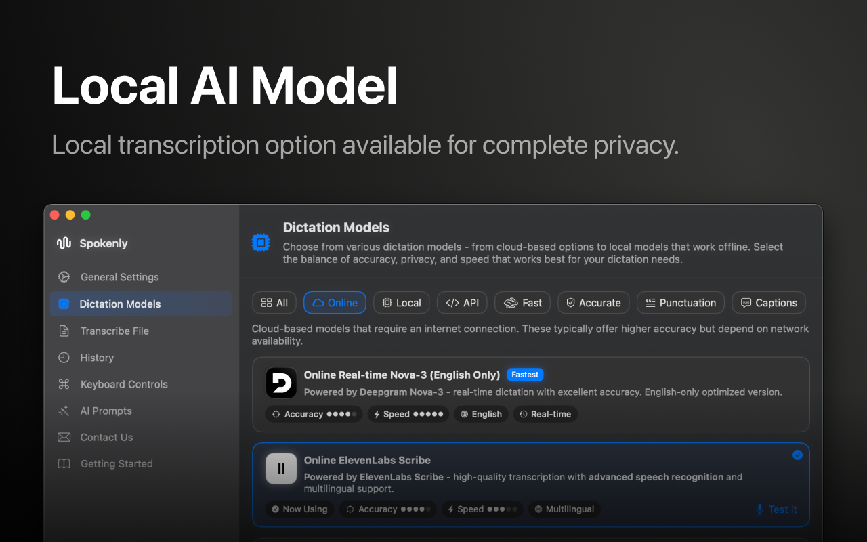Click the Spokenly waveform logo icon
Image resolution: width=867 pixels, height=542 pixels.
(64, 243)
